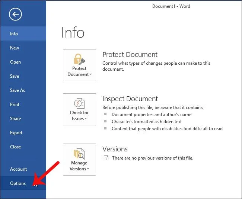Viewport: 242px width, 199px height.
Task: Click the checklist Check for Issues icon
Action: (79, 103)
